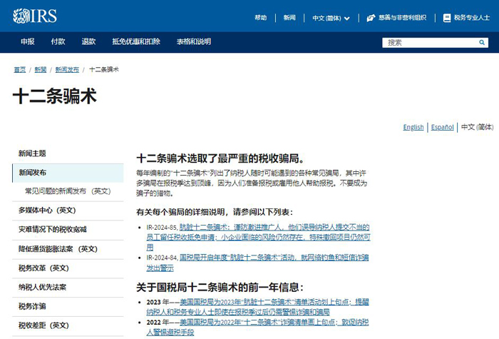Click the heading 关于国税局十二条骗术的前一年信息
499x339 pixels.
[220, 288]
